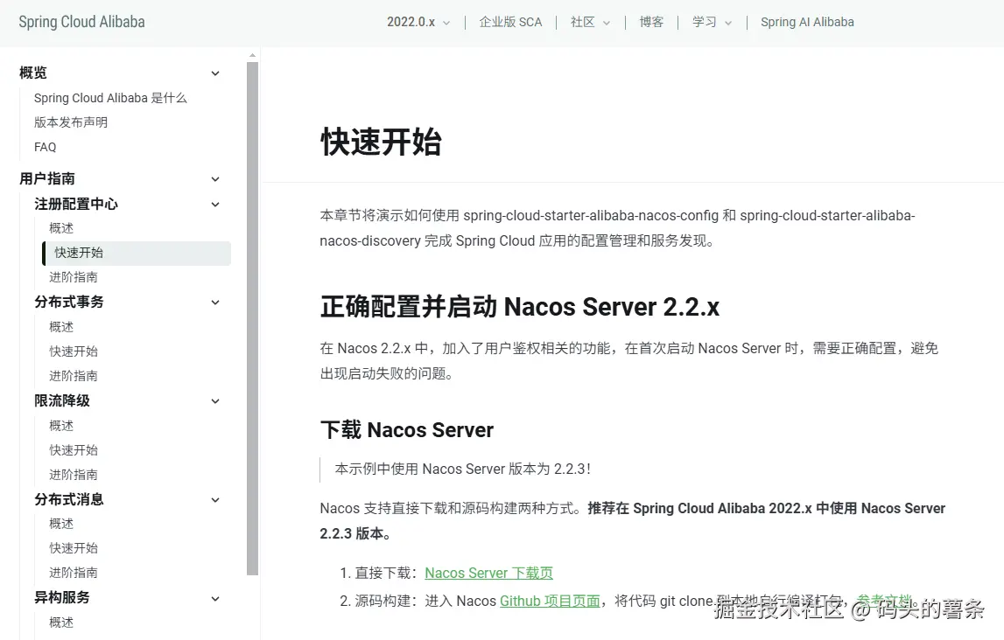Open the 2022.0.x version dropdown
This screenshot has width=1004, height=640.
click(418, 23)
